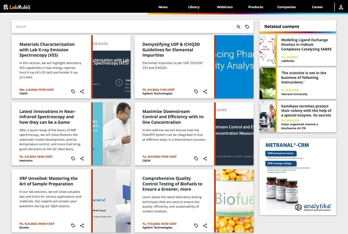Open the Products menu
348x234 pixels.
tap(255, 7)
